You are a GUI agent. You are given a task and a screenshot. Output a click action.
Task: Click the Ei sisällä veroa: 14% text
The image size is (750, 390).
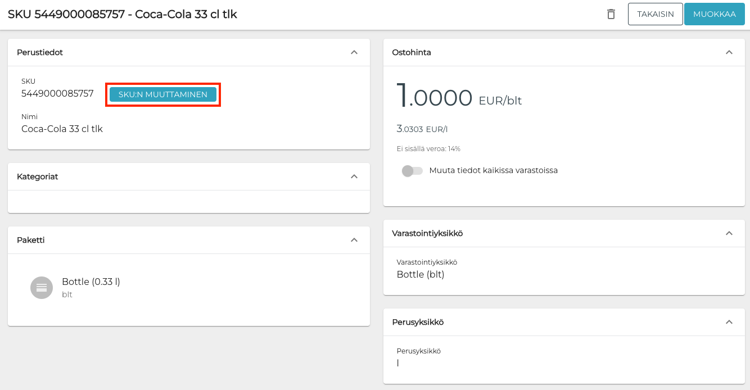point(428,149)
